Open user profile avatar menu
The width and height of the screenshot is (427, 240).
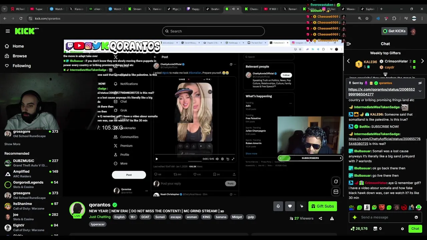tap(413, 31)
